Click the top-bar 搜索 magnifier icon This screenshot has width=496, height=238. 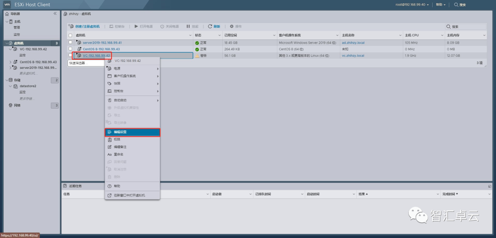tap(456, 5)
